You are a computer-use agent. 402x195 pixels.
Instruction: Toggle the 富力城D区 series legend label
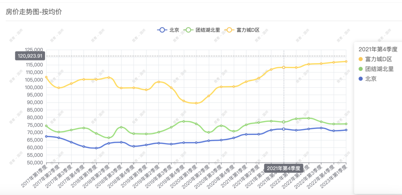tap(248, 30)
